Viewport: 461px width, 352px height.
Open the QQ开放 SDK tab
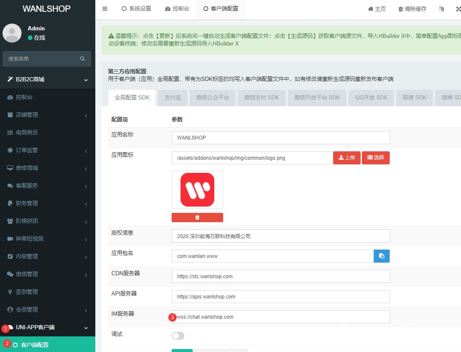pos(371,97)
